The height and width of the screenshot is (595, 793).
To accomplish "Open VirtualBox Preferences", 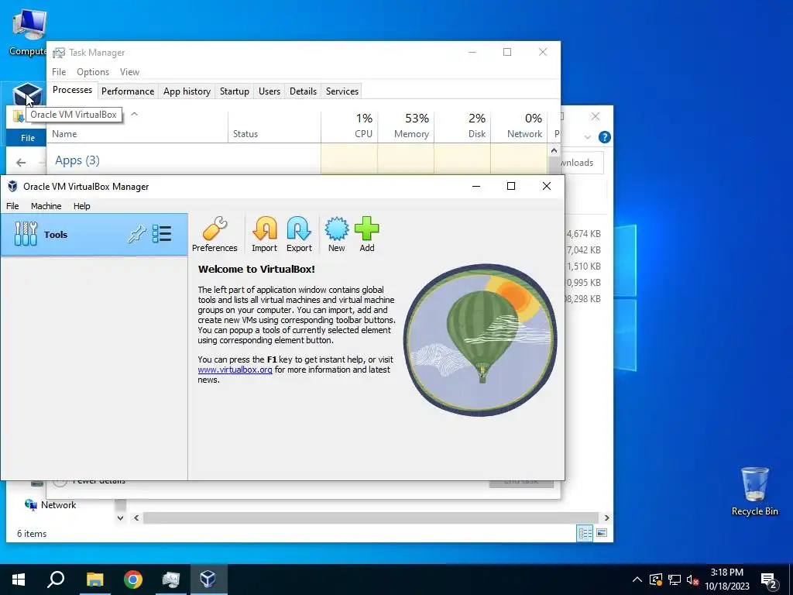I will [x=215, y=234].
